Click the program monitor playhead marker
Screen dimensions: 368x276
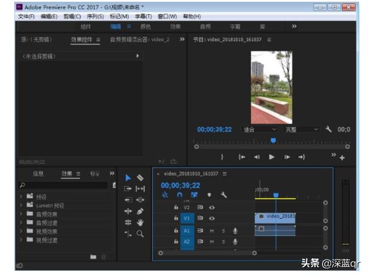(x=273, y=140)
